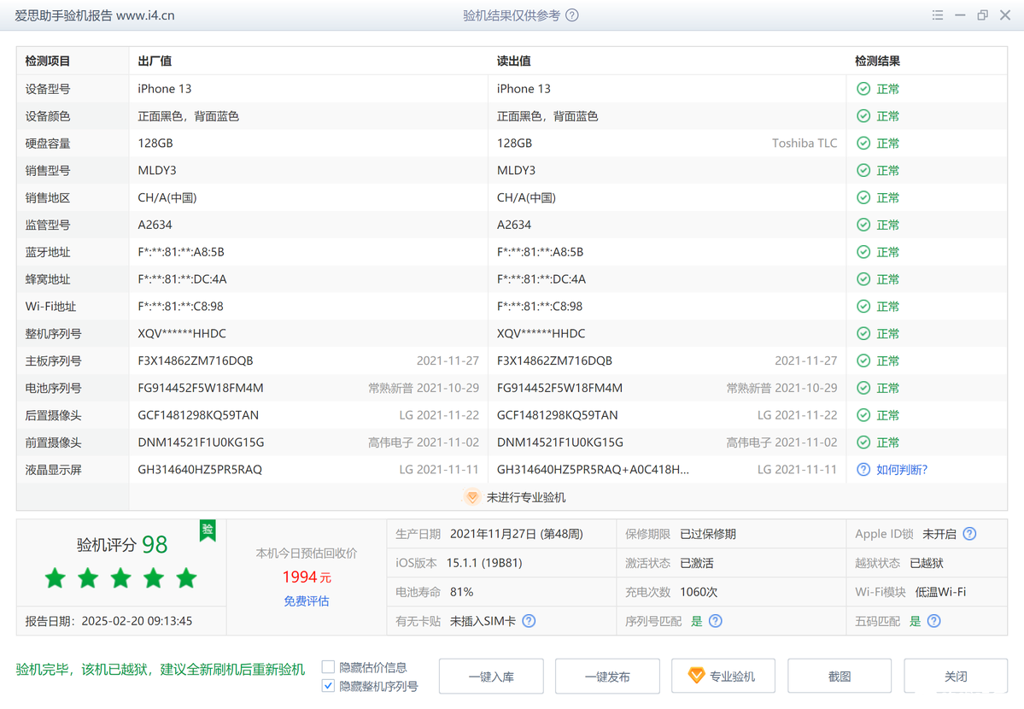Click the help icon next to 未插入SIM卡
Viewport: 1024px width, 709px height.
tap(529, 621)
